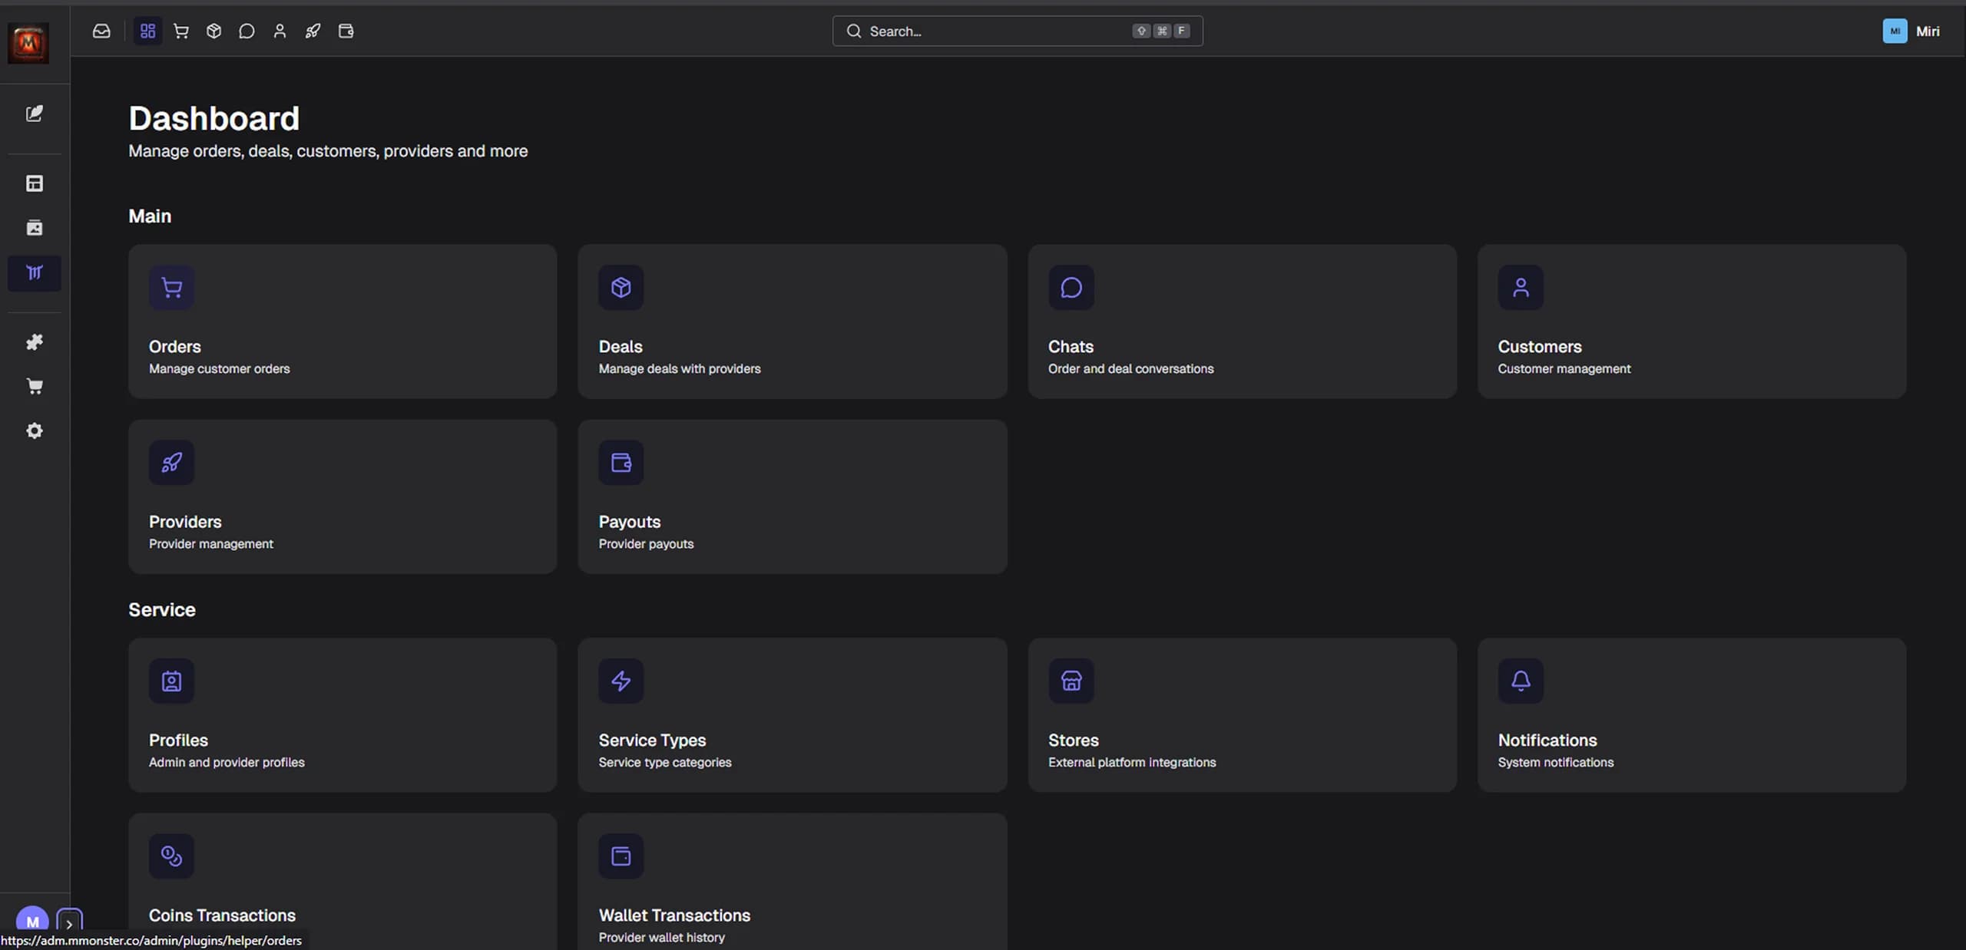This screenshot has width=1966, height=950.
Task: Open the chat bubble icon in the toolbar
Action: (247, 31)
